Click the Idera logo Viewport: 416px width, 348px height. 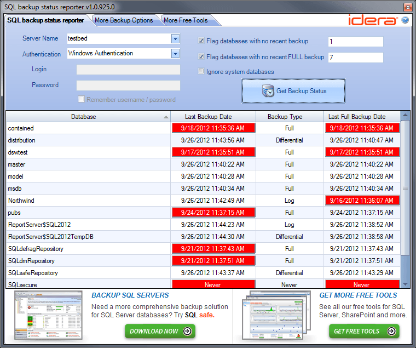tap(373, 20)
